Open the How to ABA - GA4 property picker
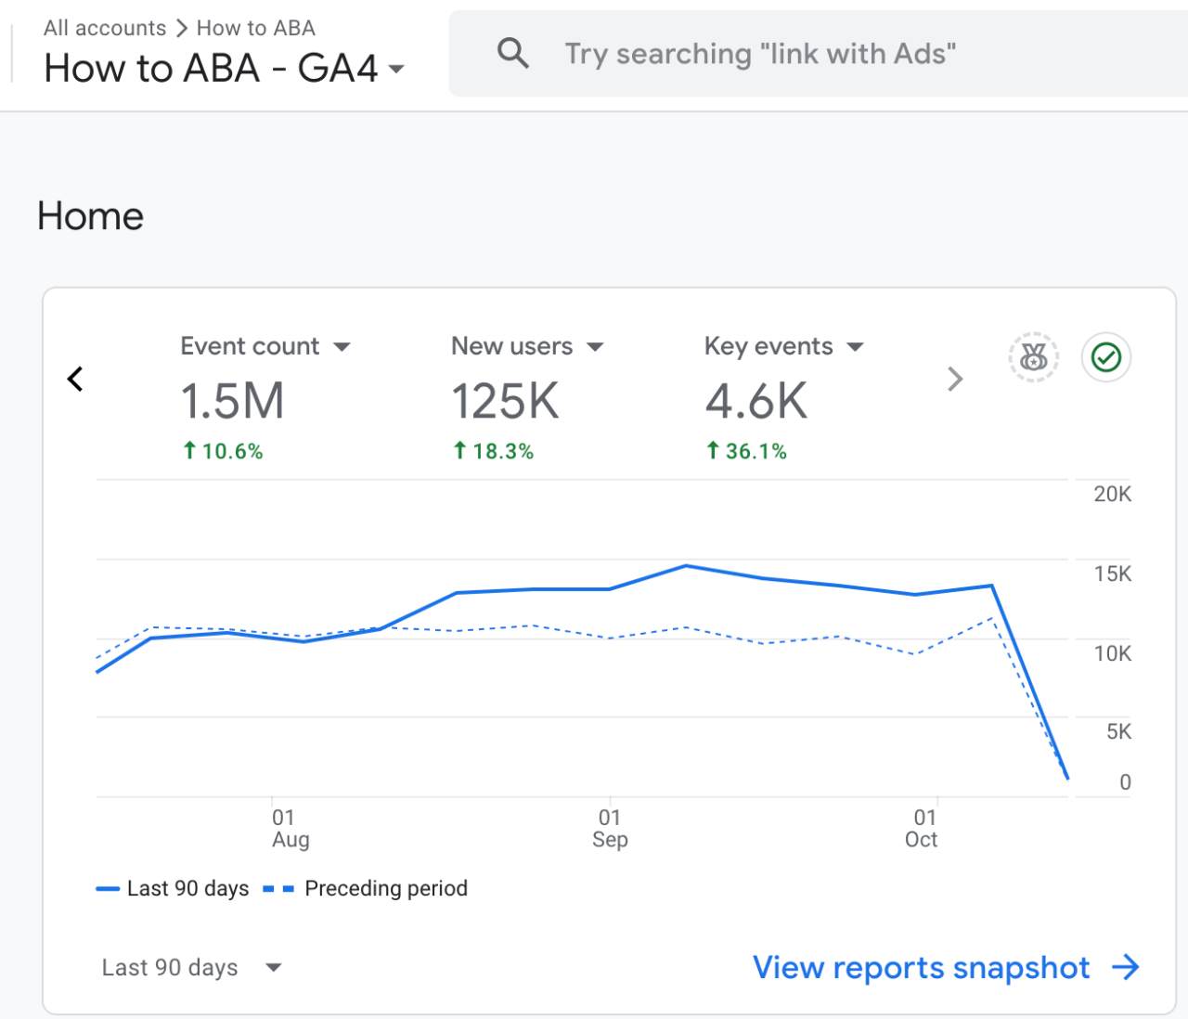The height and width of the screenshot is (1019, 1188). point(225,69)
